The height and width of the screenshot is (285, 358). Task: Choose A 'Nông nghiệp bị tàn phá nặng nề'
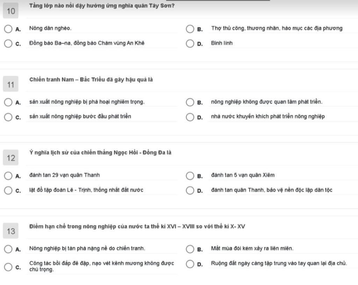8,249
